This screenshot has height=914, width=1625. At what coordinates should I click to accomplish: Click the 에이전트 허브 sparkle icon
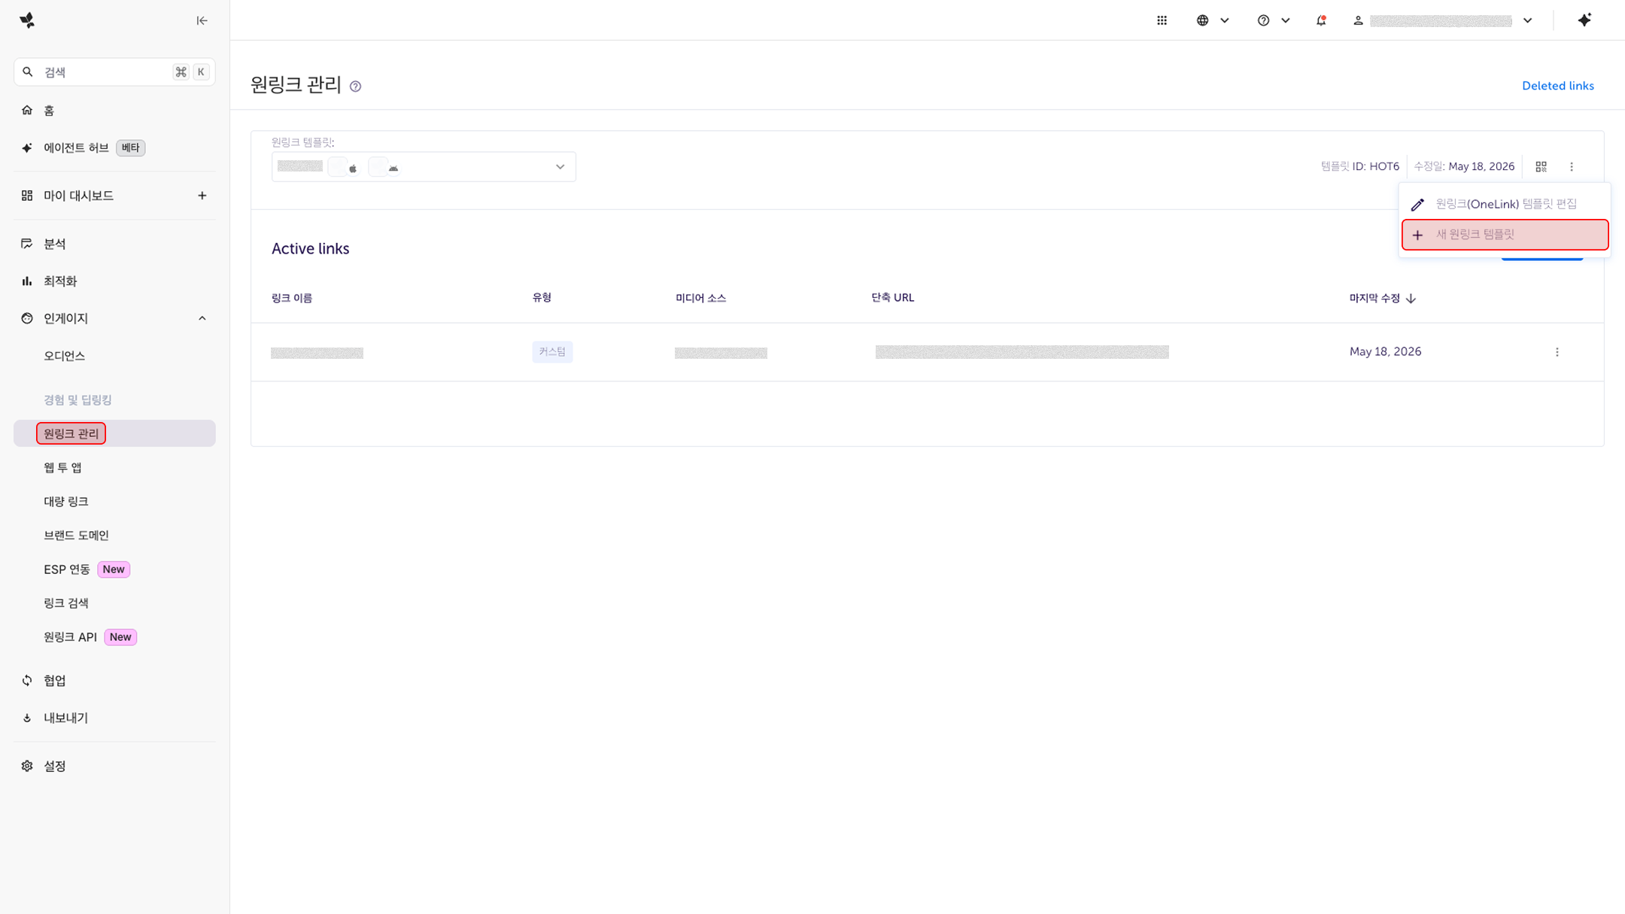27,148
